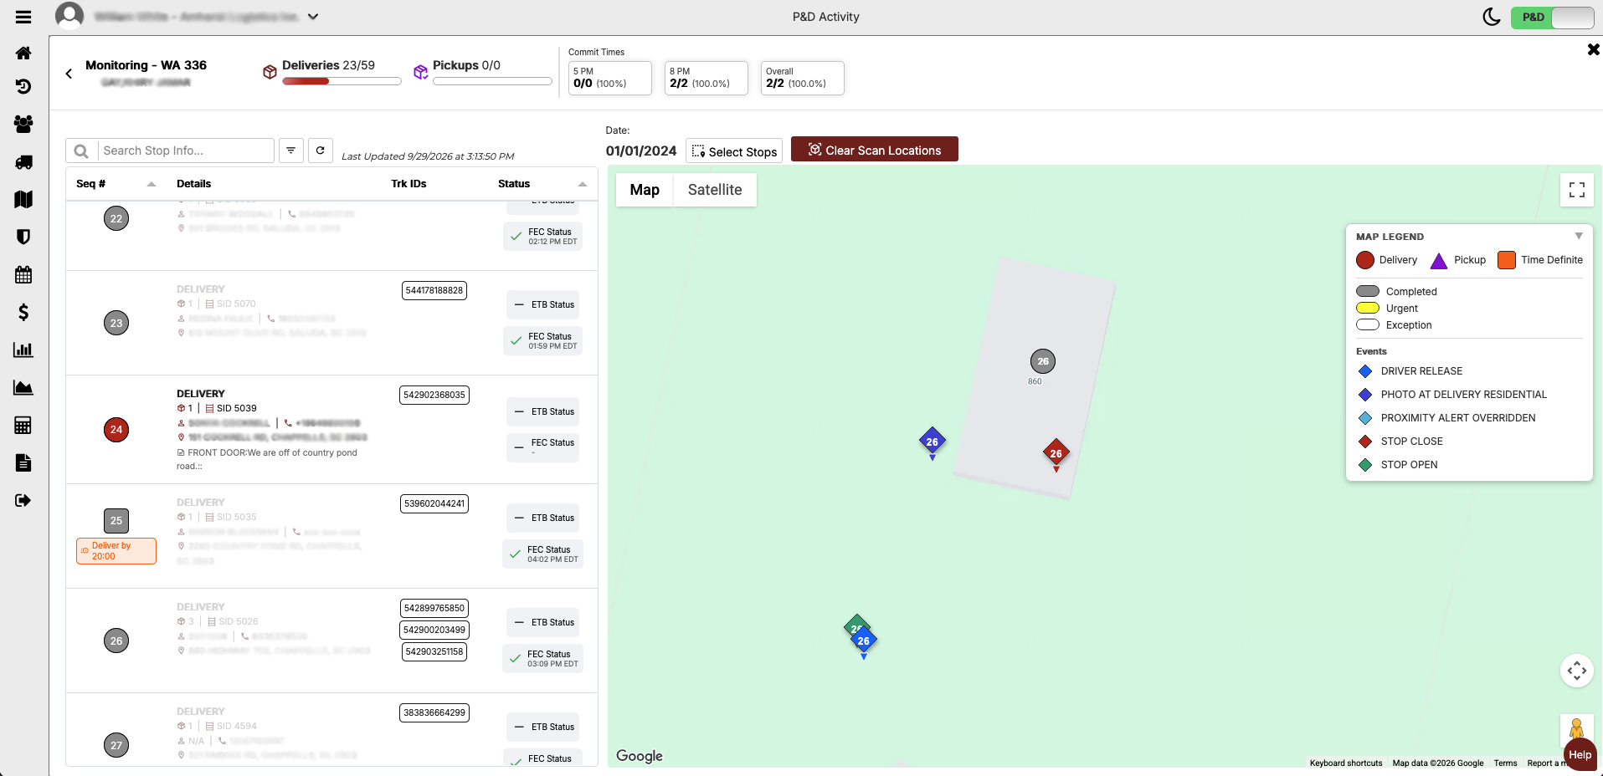Screen dimensions: 1603x776
Task: Switch to Map view tab
Action: (x=645, y=190)
